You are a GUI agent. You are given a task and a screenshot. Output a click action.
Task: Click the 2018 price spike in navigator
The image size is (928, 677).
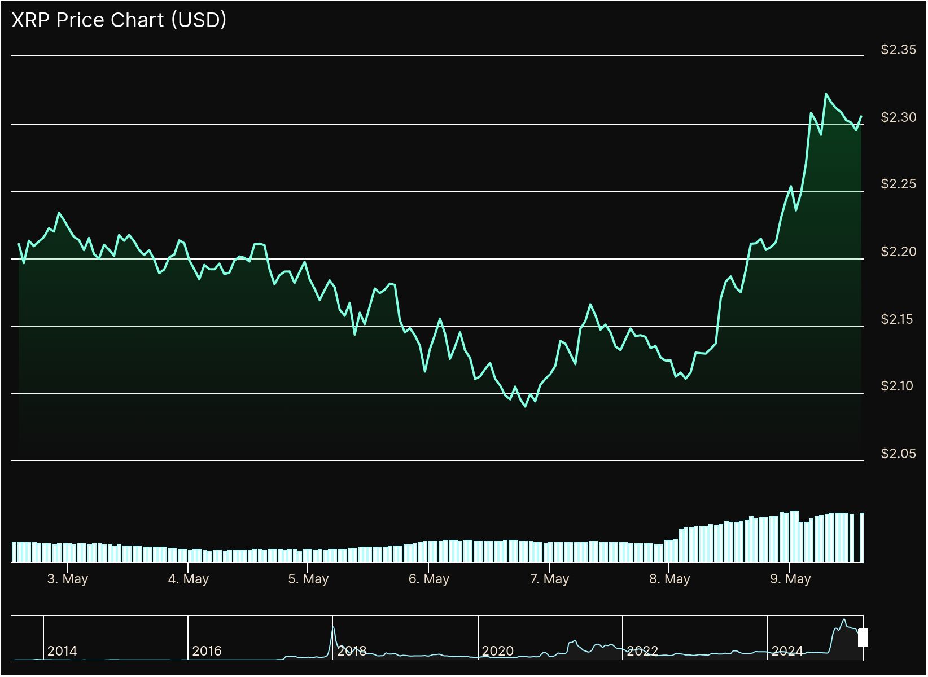coord(333,628)
